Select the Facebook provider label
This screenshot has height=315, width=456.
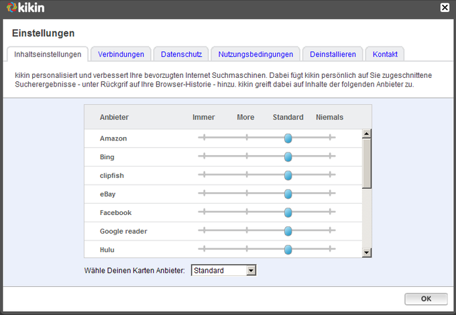pos(116,213)
